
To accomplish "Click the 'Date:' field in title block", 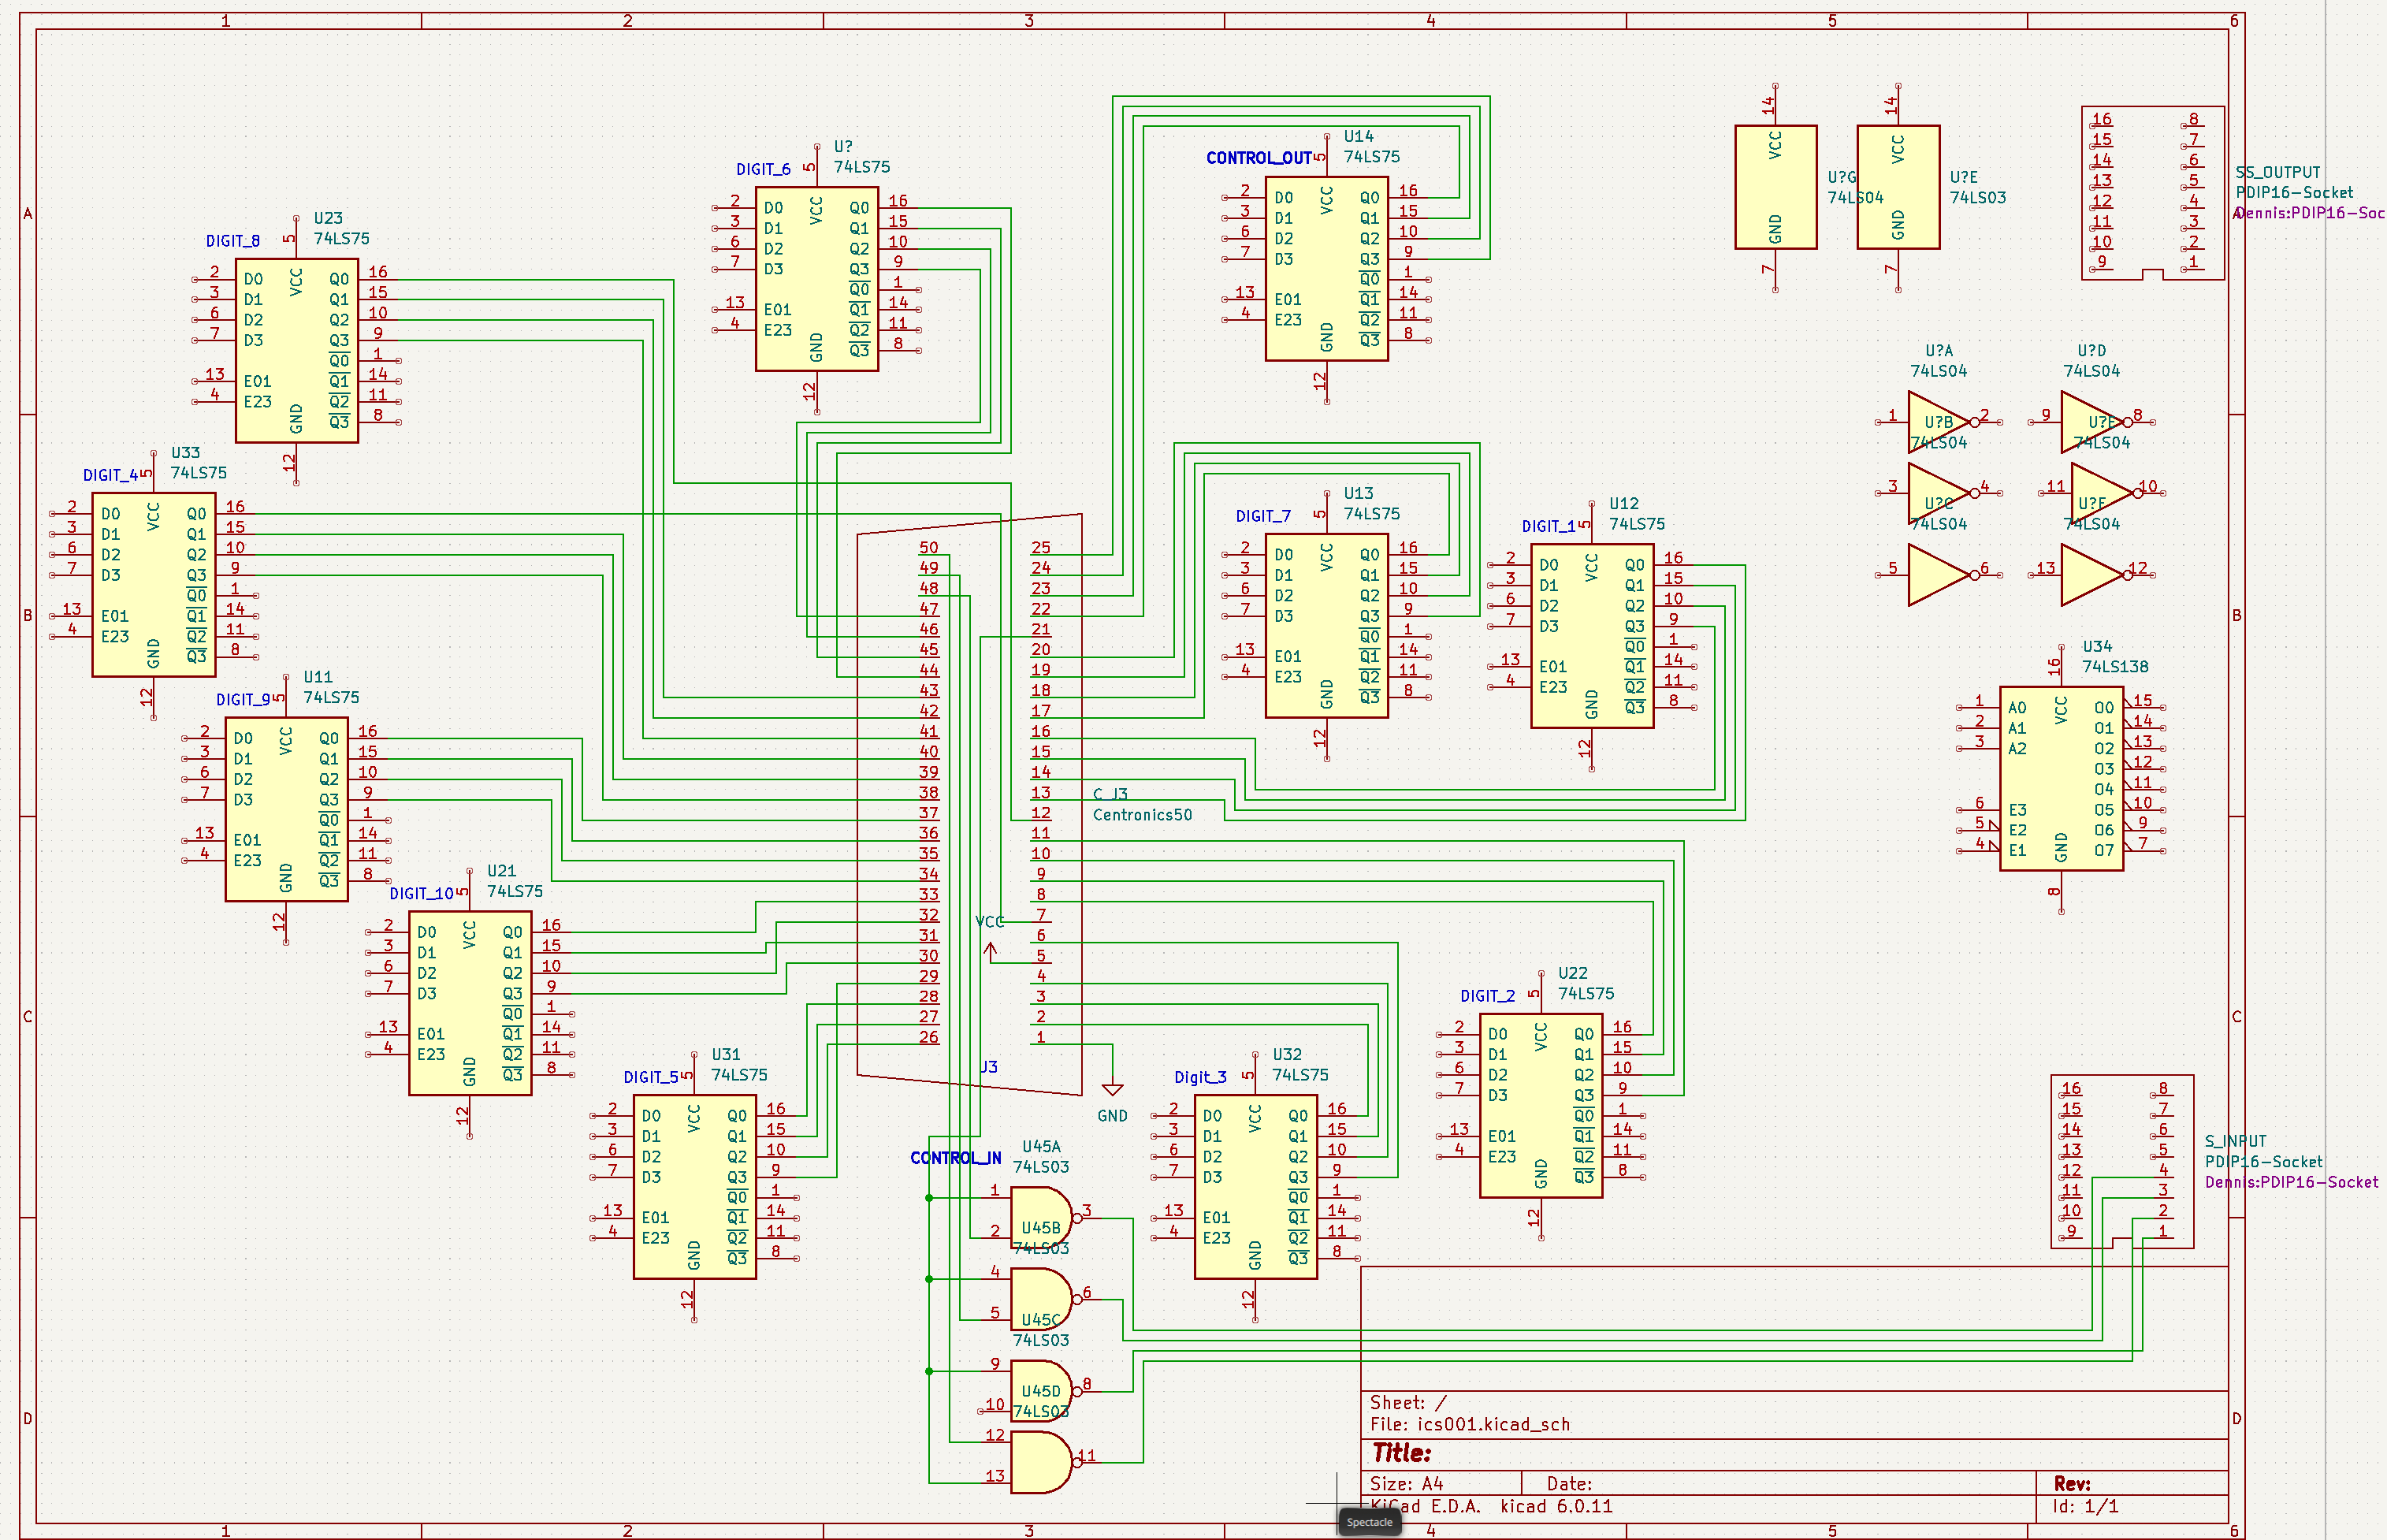I will [1569, 1484].
